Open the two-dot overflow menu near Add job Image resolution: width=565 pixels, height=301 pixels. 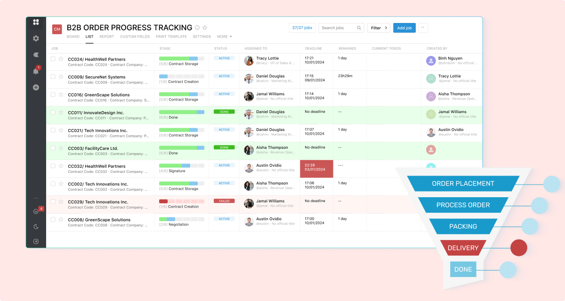click(x=423, y=28)
